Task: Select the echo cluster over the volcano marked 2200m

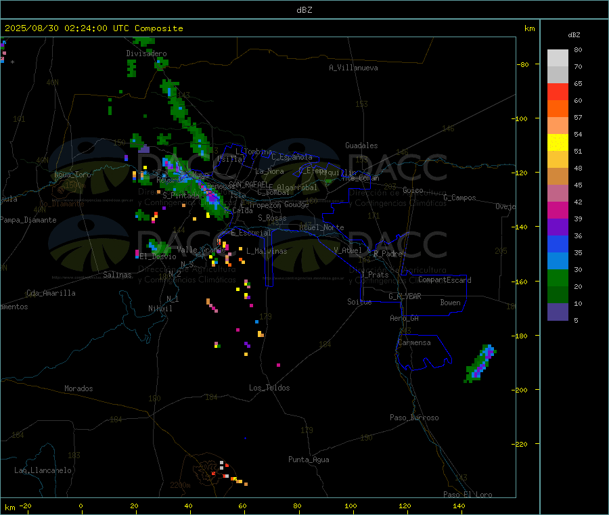Action: (229, 473)
